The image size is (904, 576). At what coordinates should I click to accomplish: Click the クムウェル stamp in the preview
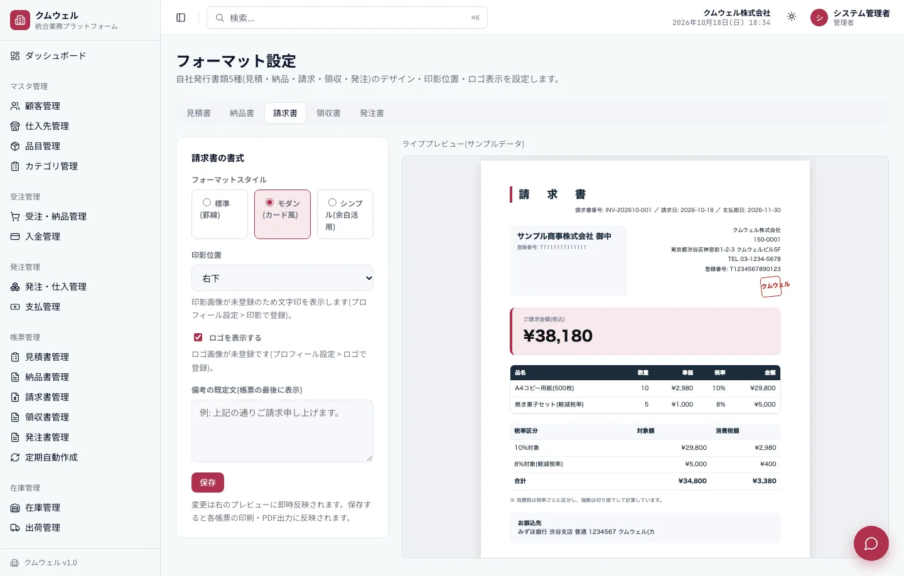[x=775, y=285]
